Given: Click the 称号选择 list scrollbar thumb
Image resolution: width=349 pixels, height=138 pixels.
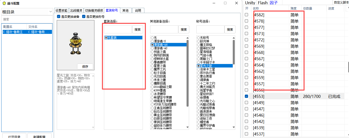Looking at the screenshot, I should (234, 52).
